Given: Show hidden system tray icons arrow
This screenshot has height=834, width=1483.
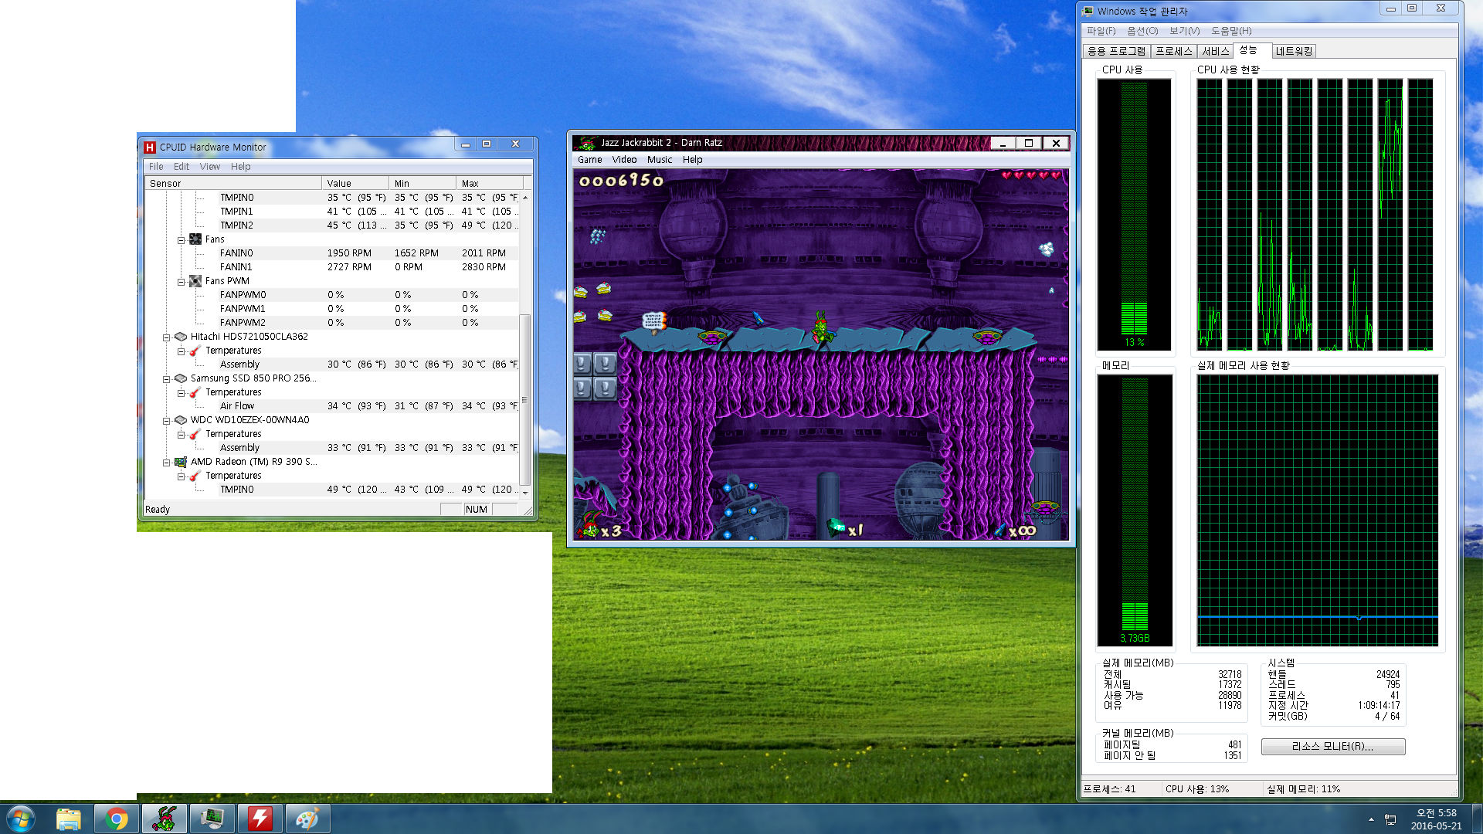Looking at the screenshot, I should (x=1371, y=819).
